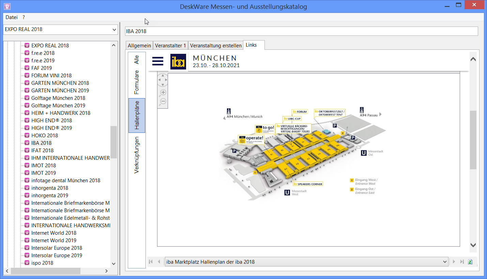The height and width of the screenshot is (279, 487).
Task: Zoom out on the hall plan map
Action: click(x=163, y=101)
